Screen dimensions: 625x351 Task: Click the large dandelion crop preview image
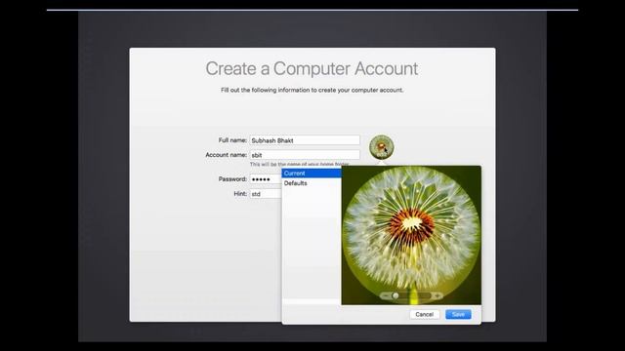pos(411,236)
